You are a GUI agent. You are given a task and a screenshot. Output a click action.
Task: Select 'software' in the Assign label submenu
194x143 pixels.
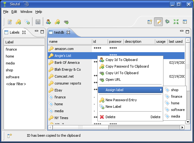click(x=178, y=110)
